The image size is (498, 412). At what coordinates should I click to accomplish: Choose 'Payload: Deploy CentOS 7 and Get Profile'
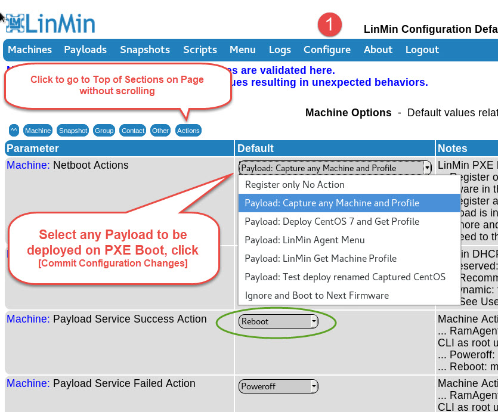[332, 221]
